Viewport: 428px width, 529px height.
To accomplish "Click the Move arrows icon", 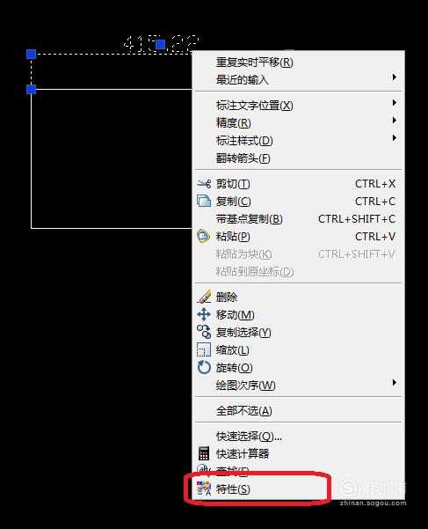I will coord(204,314).
